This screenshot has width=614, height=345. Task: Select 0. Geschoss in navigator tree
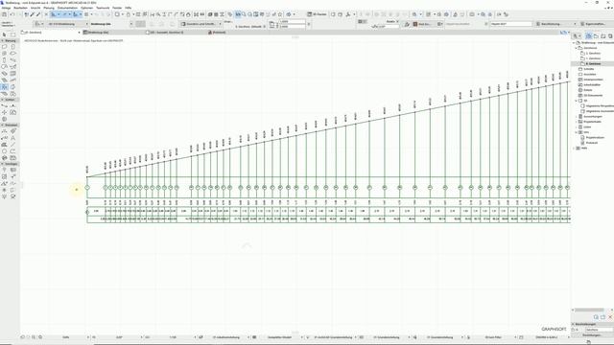[x=593, y=64]
